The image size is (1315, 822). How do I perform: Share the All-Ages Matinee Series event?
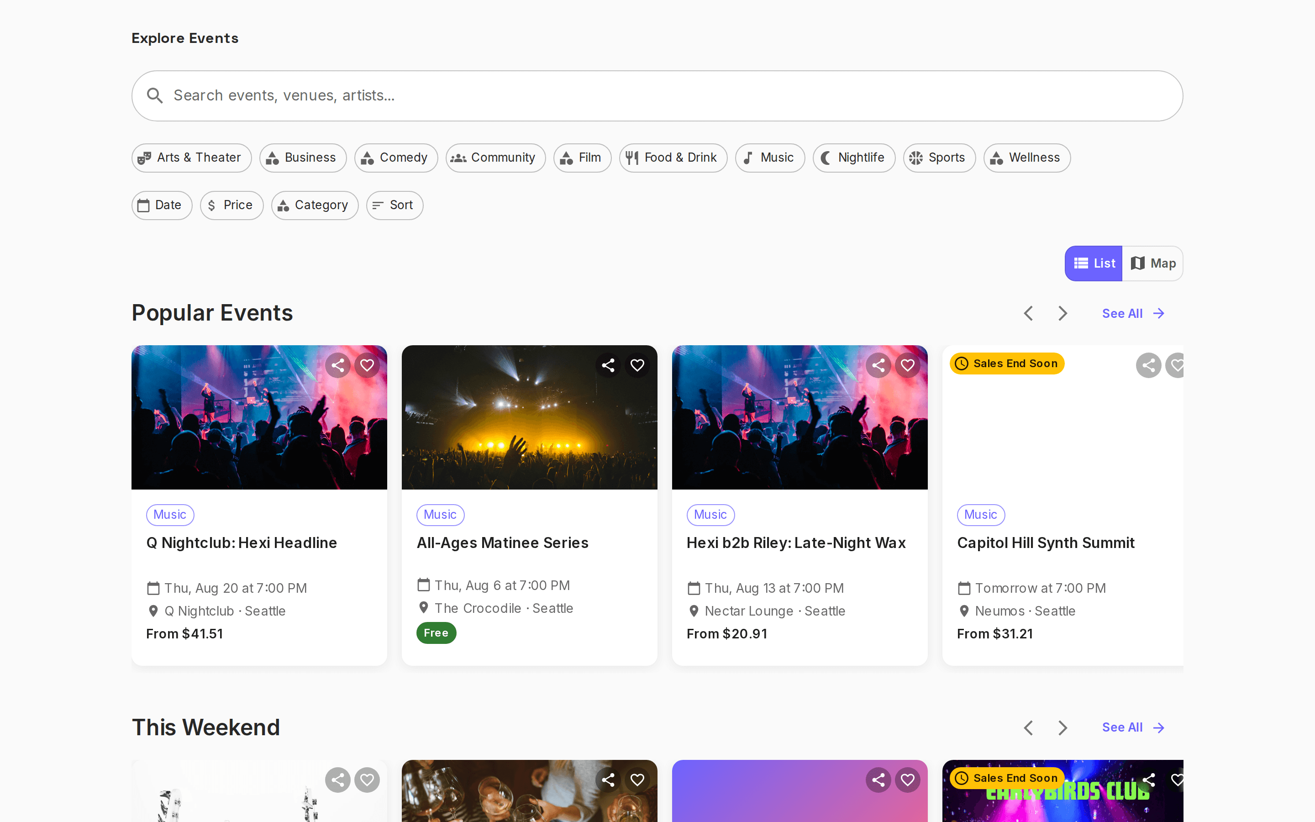(x=608, y=365)
